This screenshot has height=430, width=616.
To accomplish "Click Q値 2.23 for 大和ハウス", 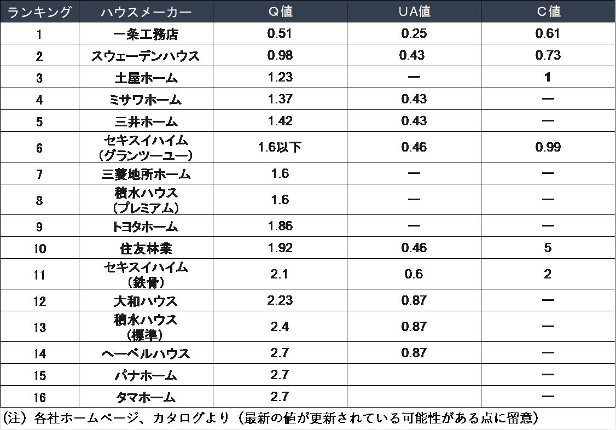I will tap(280, 300).
